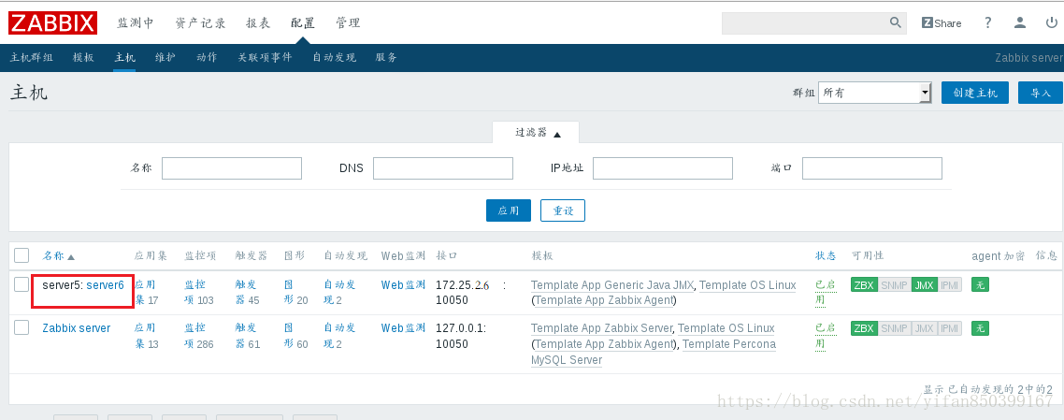This screenshot has height=420, width=1064.
Task: Click SNMP badge in Zabbix server row
Action: pos(895,328)
